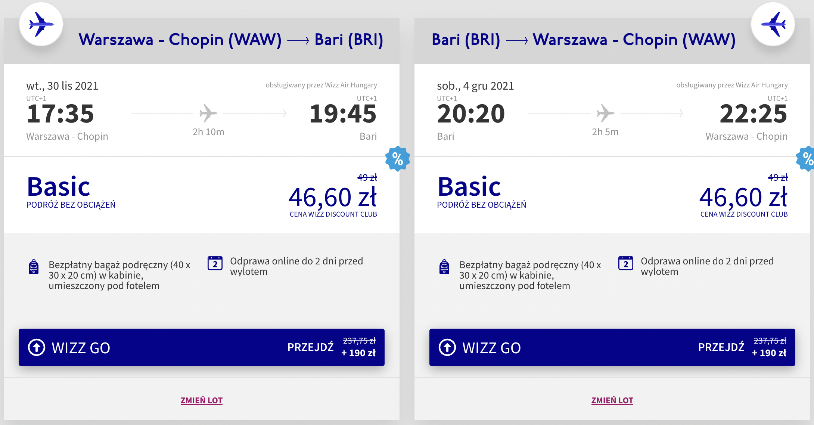Click the Bari (BRI) → Warszawa - Chopin (WAW) header

click(x=583, y=40)
